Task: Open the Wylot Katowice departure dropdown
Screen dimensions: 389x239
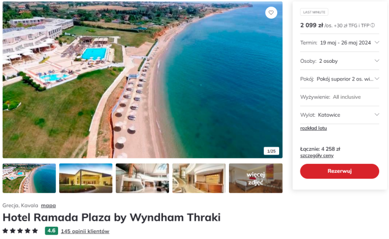Action: 340,115
